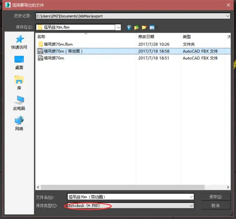Open 快速访问 quick access in sidebar
Viewport: 236px width, 219px height.
click(19, 42)
